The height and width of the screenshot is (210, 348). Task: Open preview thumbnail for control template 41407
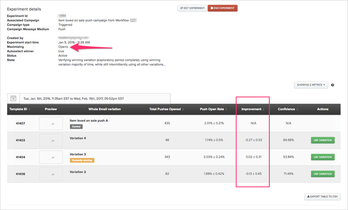coord(51,123)
